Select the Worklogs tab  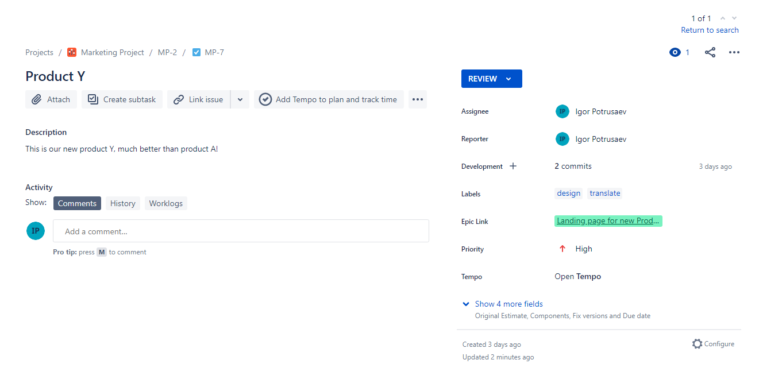(166, 203)
